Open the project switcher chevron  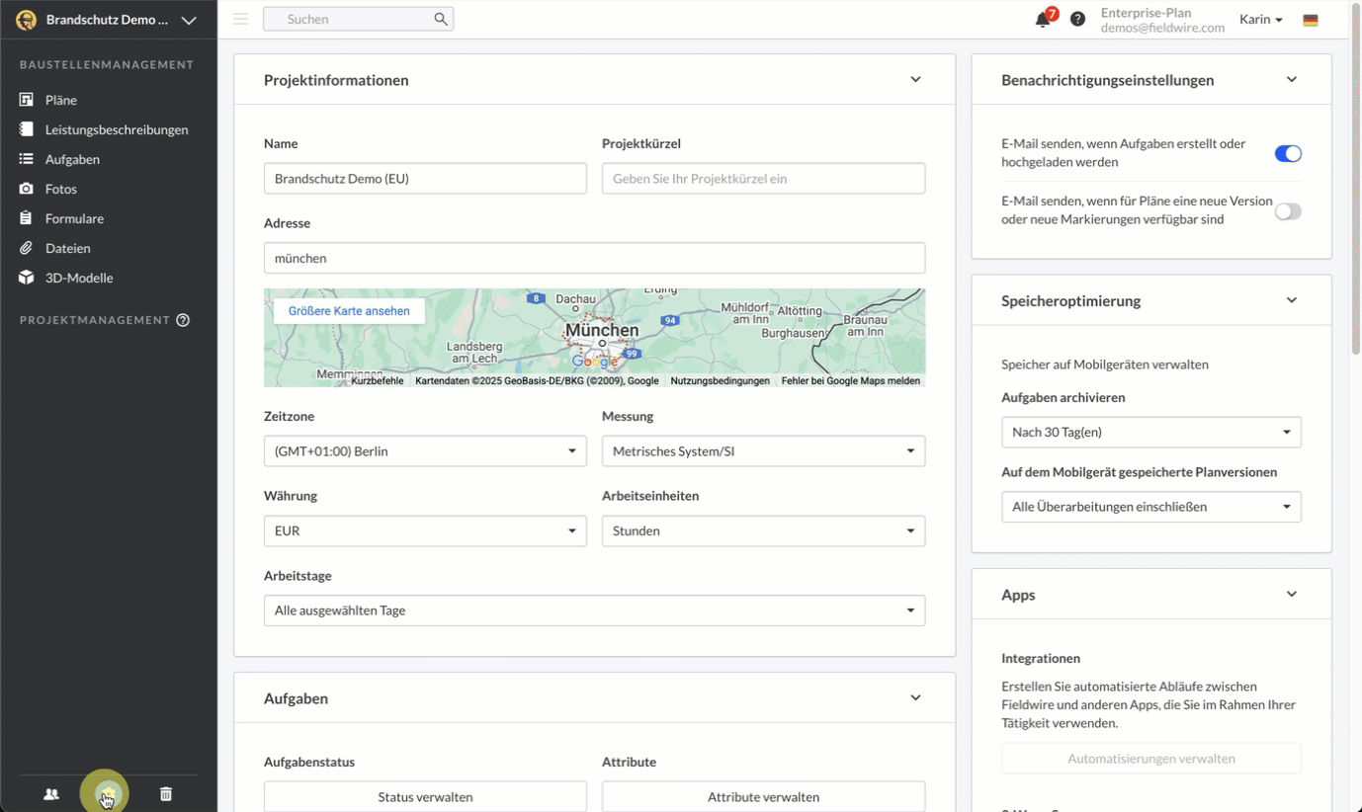coord(189,20)
